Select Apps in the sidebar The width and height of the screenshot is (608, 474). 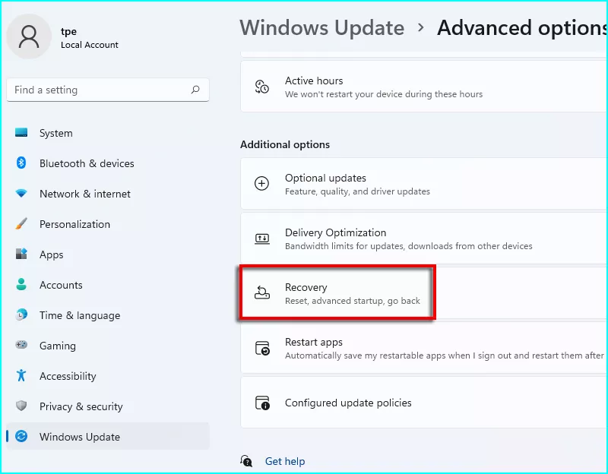(x=108, y=254)
